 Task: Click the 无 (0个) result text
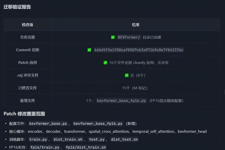pyautogui.click(x=137, y=75)
